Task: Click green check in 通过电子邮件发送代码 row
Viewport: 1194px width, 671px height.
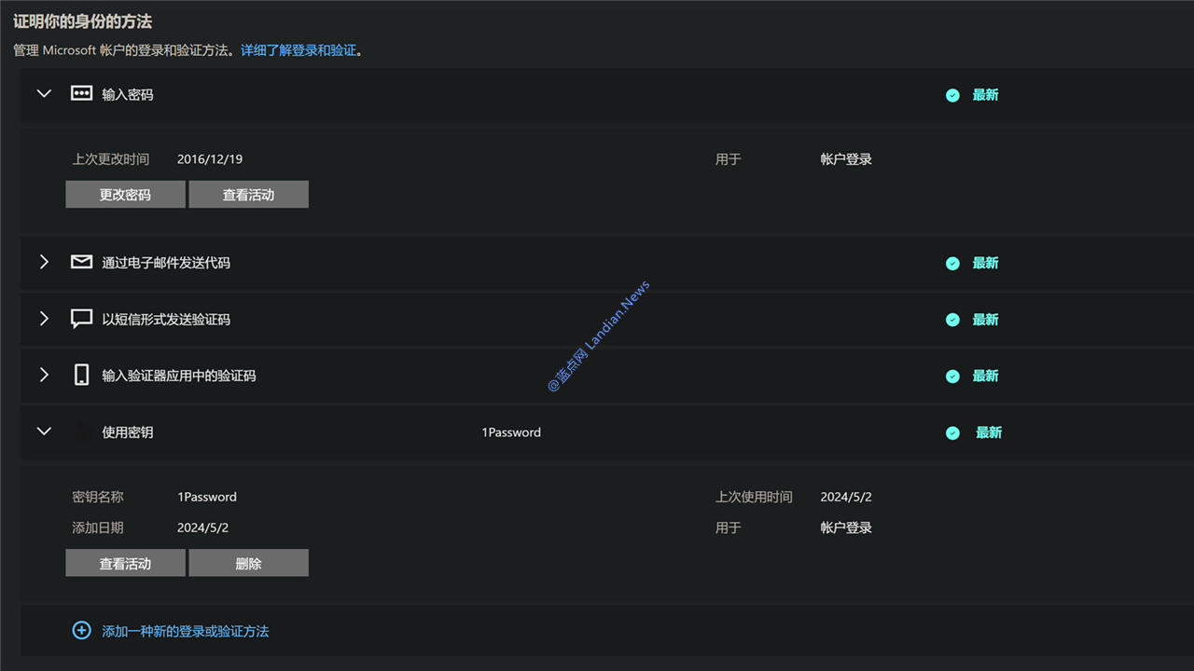Action: (952, 264)
